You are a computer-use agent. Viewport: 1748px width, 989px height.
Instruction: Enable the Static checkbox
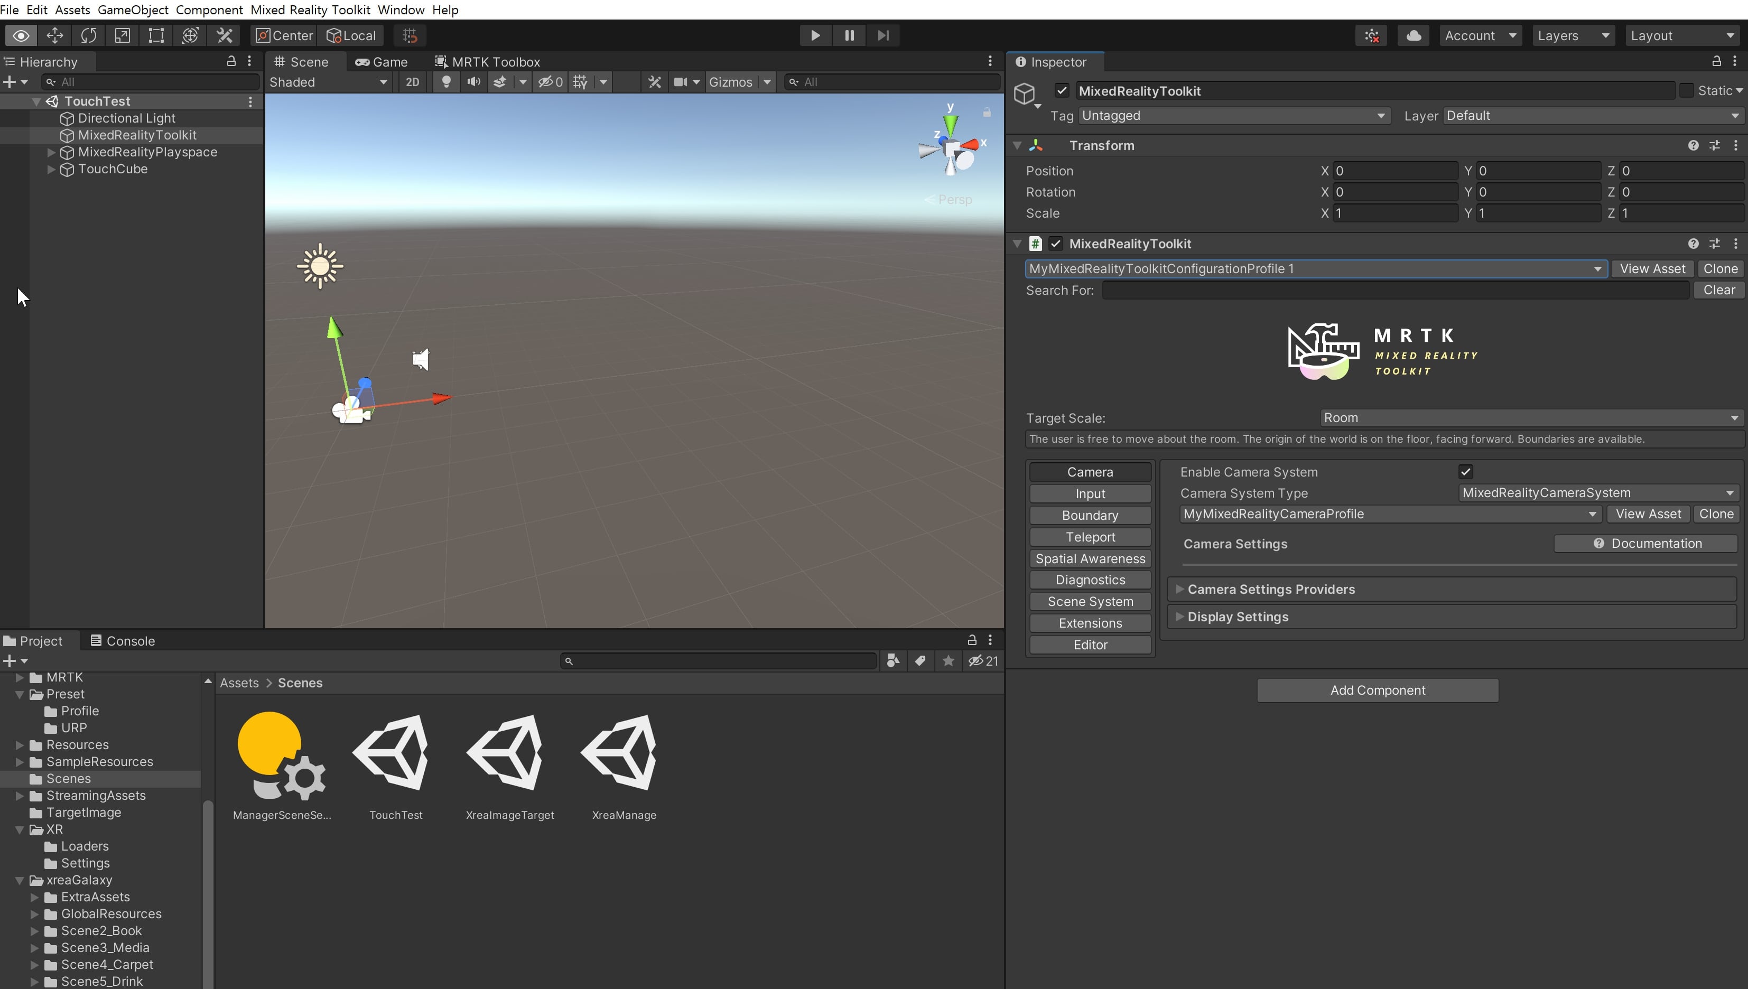[1686, 90]
